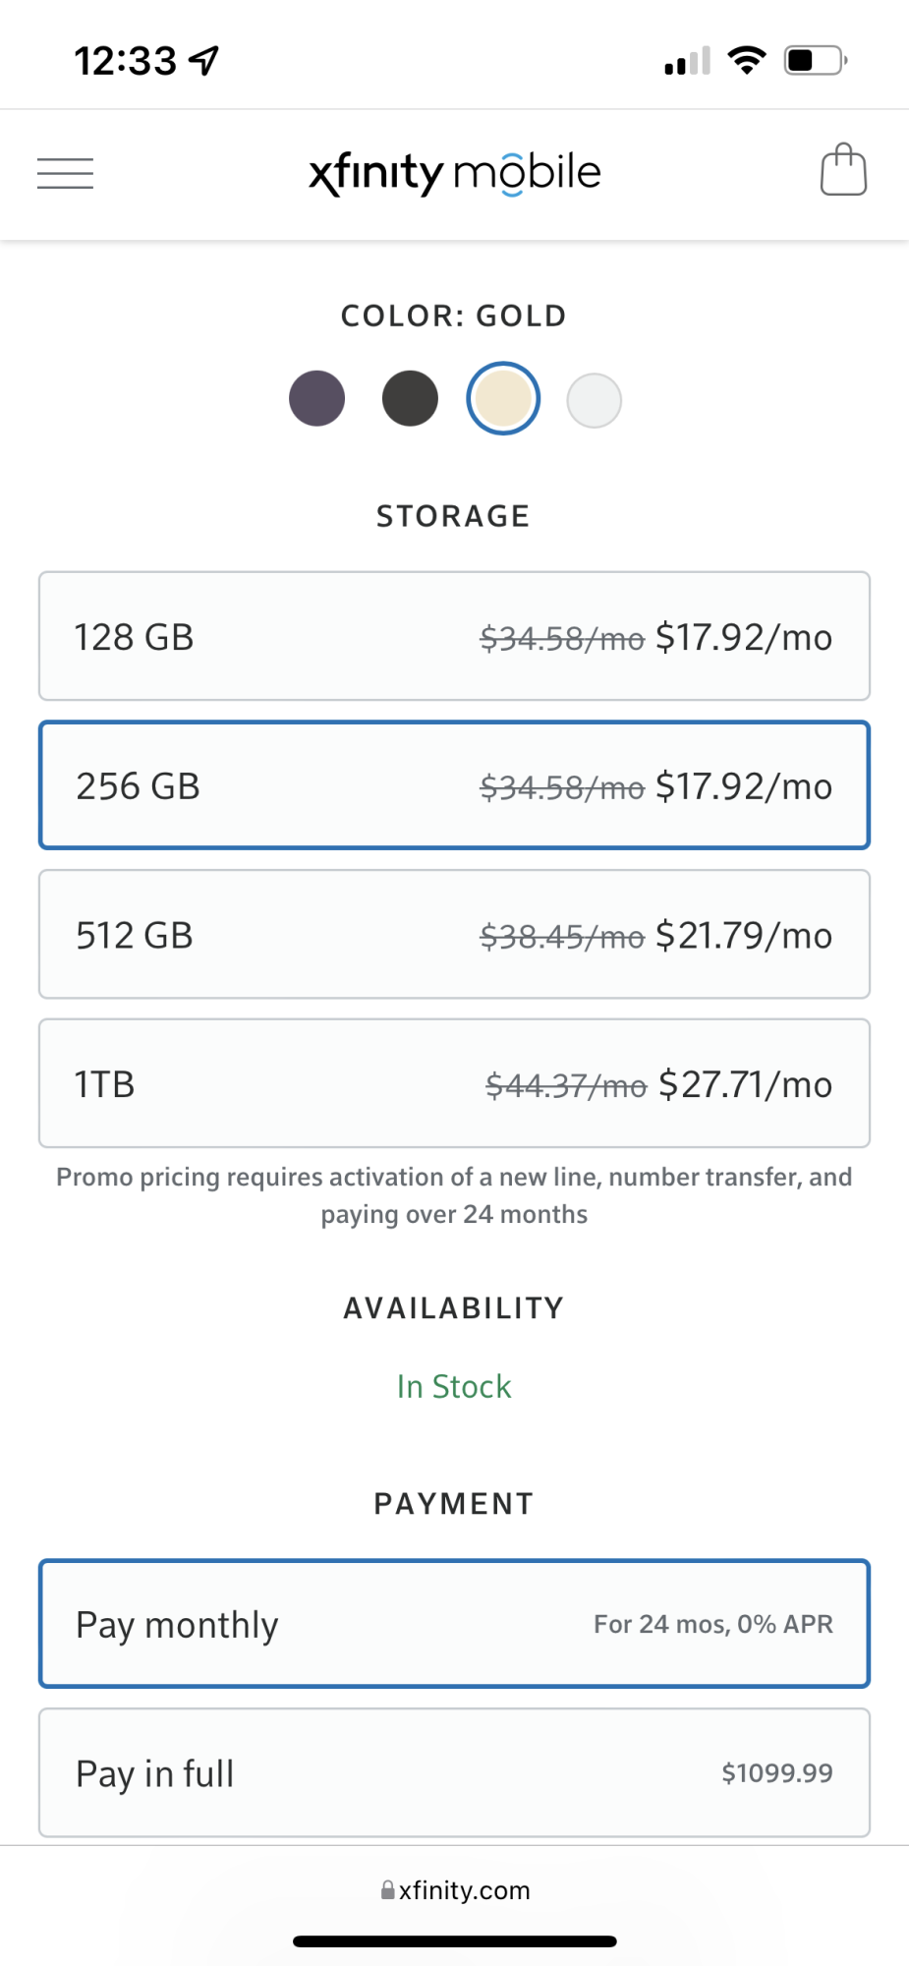
Task: Choose the 512 GB storage option
Action: pyautogui.click(x=454, y=934)
